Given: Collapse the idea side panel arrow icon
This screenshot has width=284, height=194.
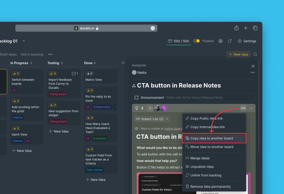Looking at the screenshot, I should [252, 66].
